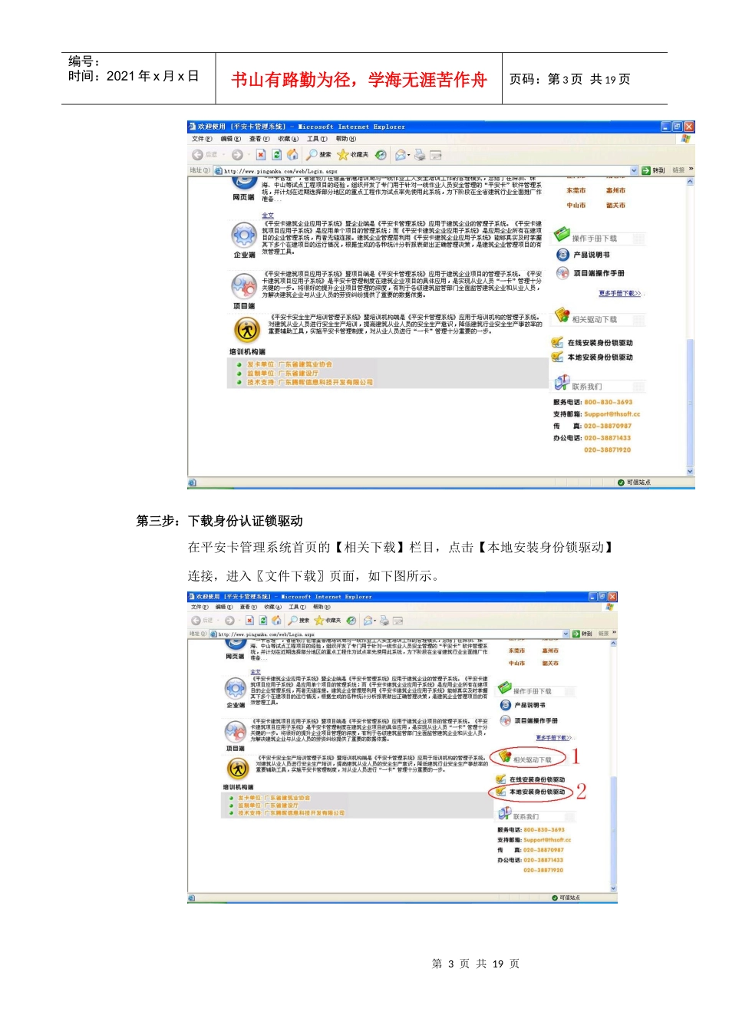Viewport: 729px width, 1031px height.
Task: Open Search (搜索) in first browser toolbar
Action: tap(319, 155)
